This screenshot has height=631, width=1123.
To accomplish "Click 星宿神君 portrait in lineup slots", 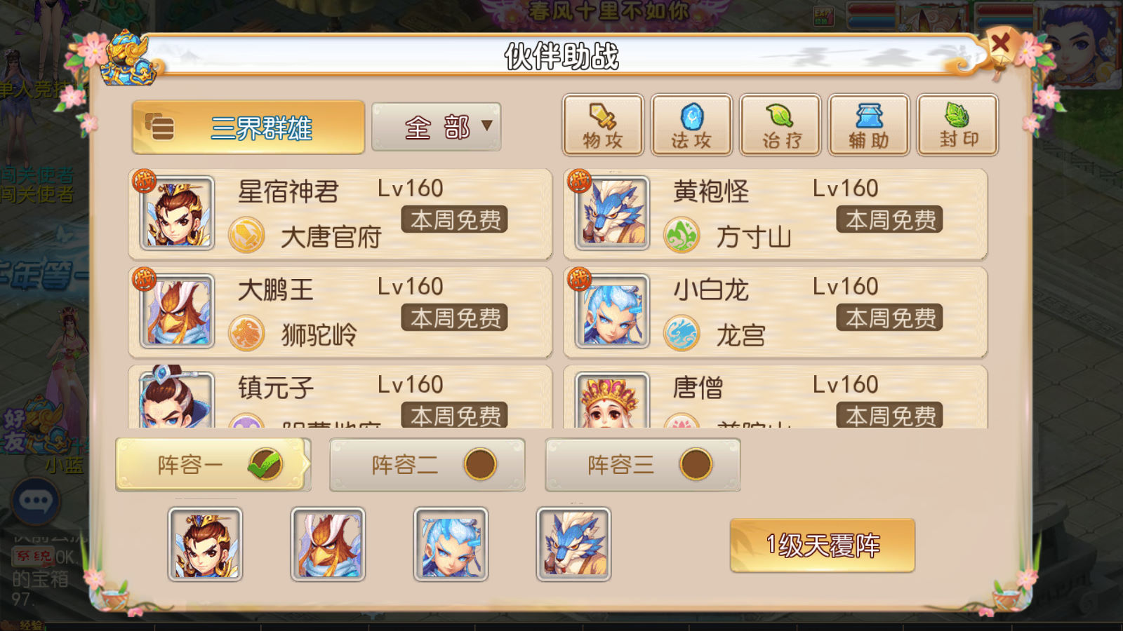I will pos(205,544).
